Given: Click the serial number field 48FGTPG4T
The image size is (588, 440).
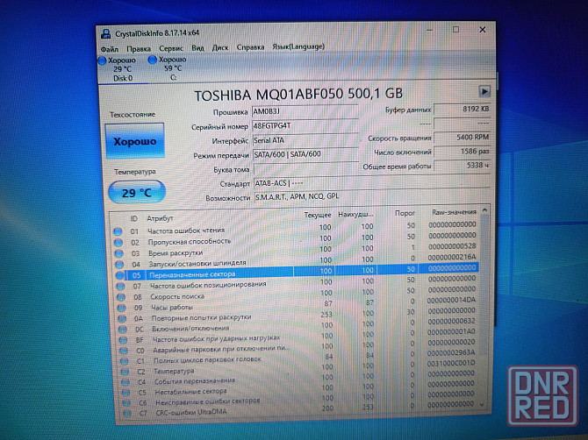Looking at the screenshot, I should 305,126.
